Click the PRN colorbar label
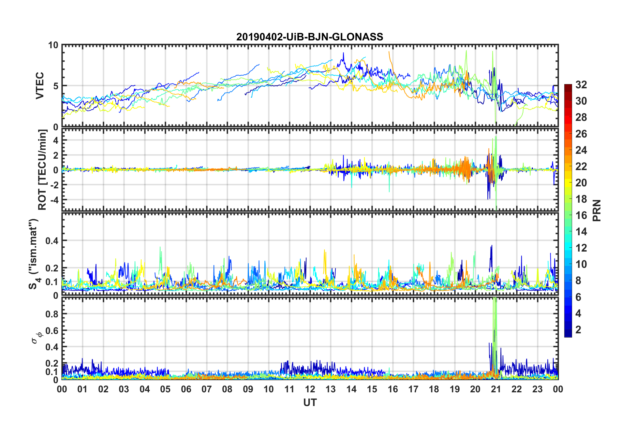 597,210
